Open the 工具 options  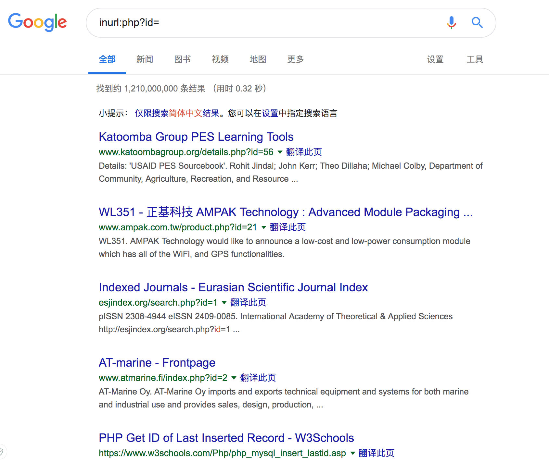(475, 59)
